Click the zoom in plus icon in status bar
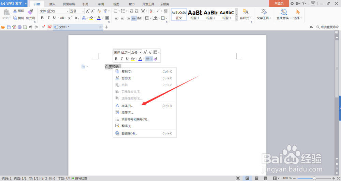The height and width of the screenshot is (181, 341). pyautogui.click(x=334, y=178)
